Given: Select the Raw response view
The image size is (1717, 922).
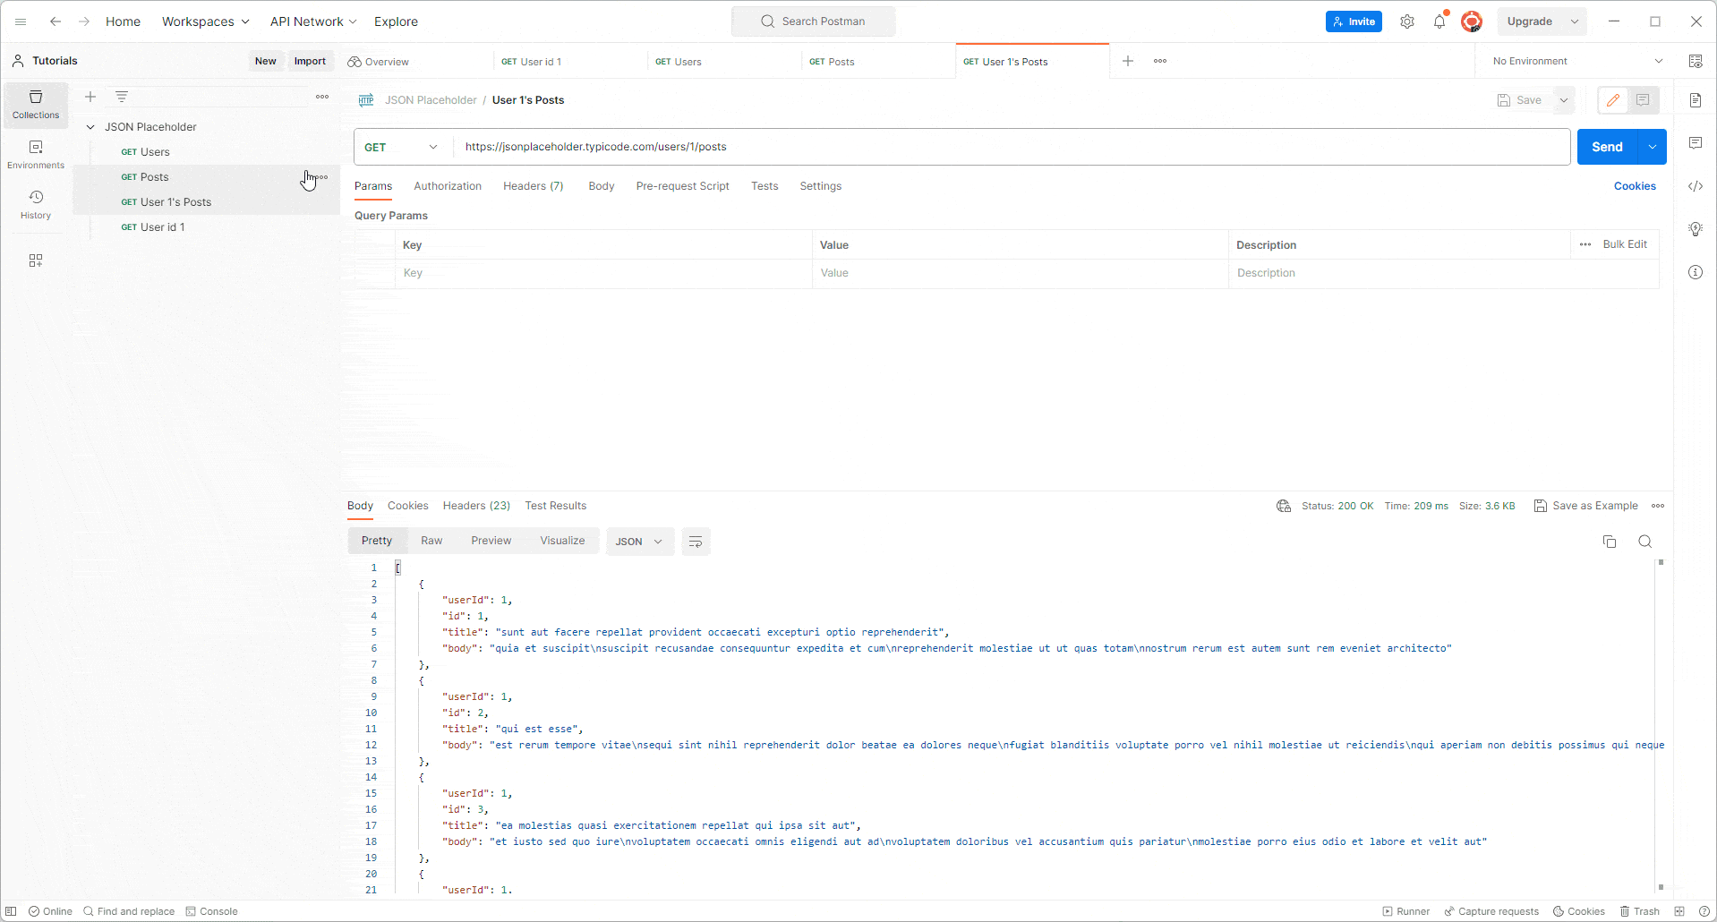Looking at the screenshot, I should [x=431, y=541].
